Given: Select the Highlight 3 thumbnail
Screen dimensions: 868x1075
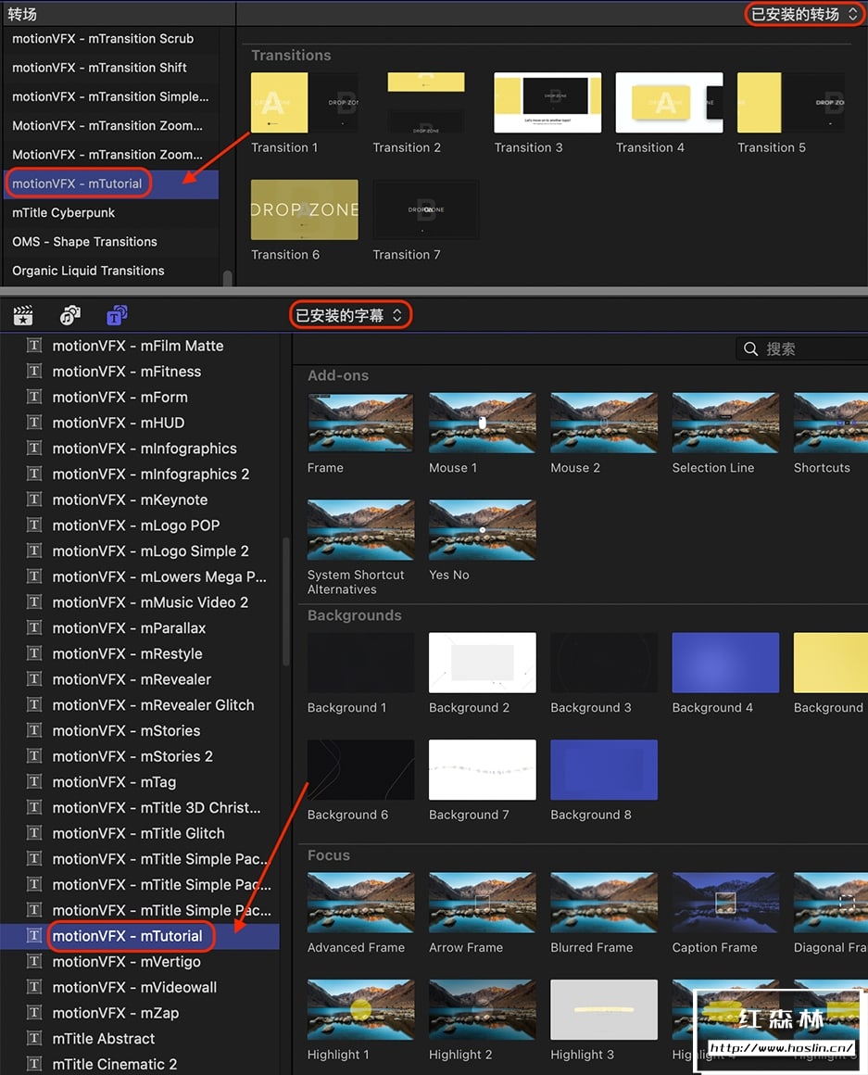Looking at the screenshot, I should click(604, 1009).
